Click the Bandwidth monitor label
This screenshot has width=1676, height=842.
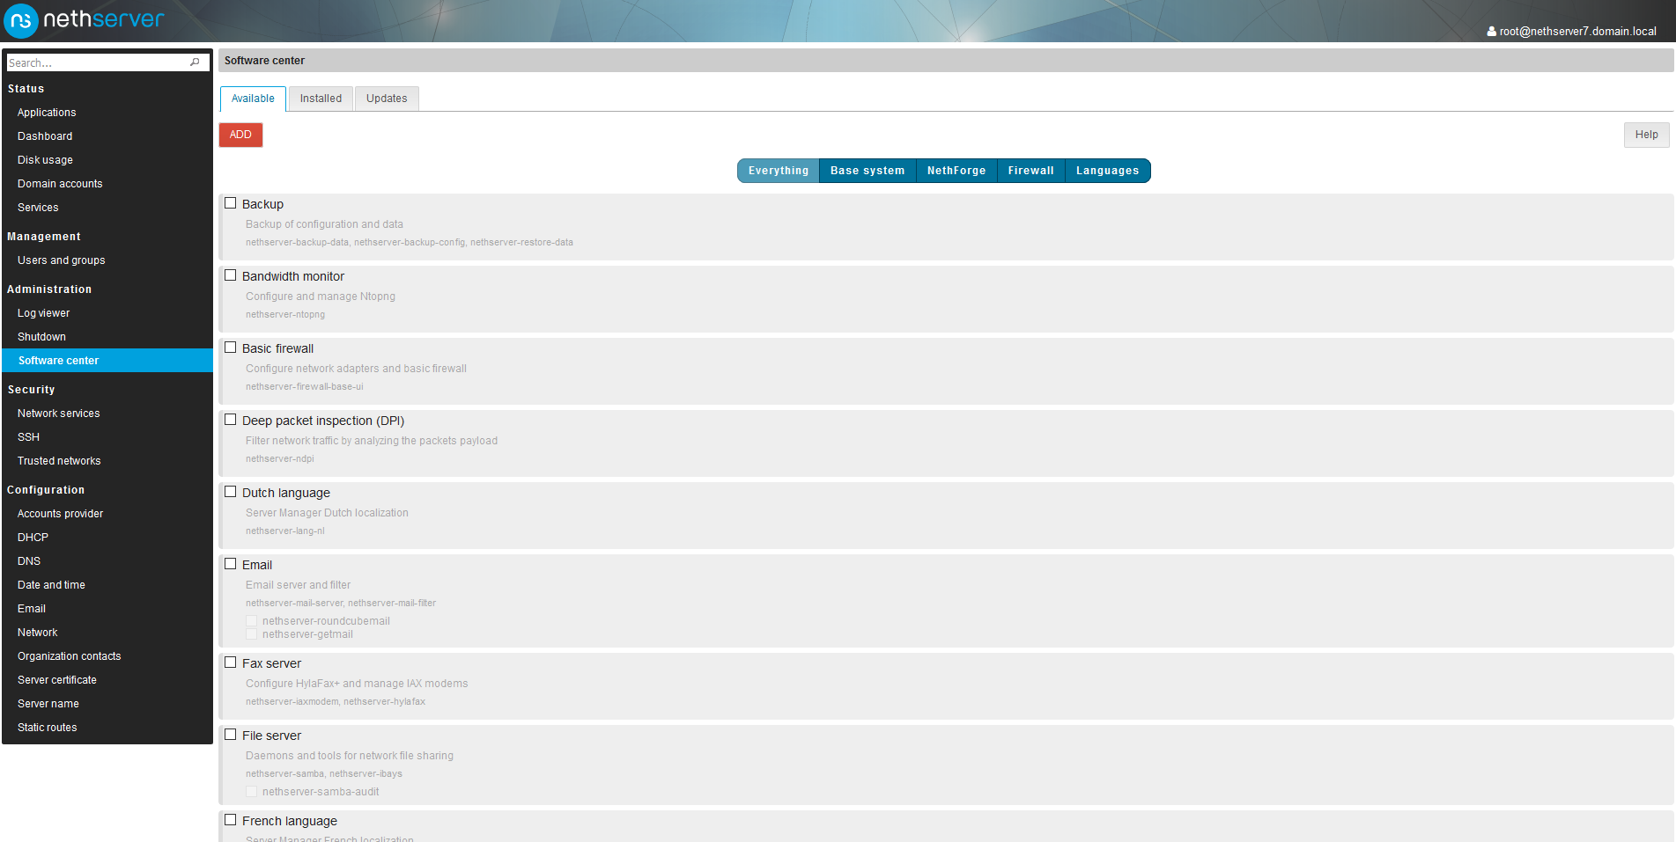coord(293,276)
